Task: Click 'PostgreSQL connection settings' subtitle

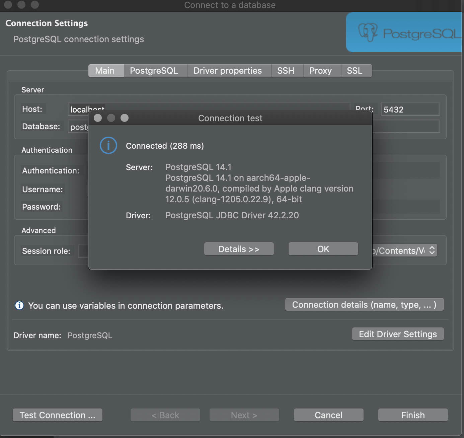Action: [x=79, y=39]
